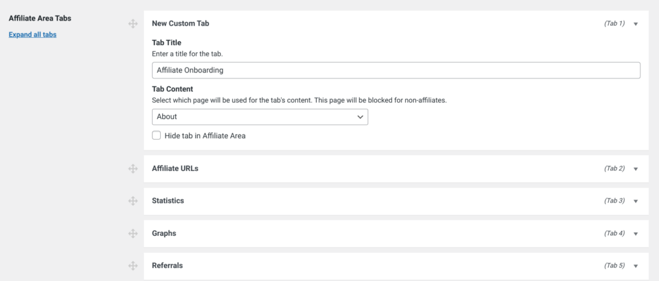Click the move handle beside New Custom Tab
The height and width of the screenshot is (281, 659).
click(133, 24)
